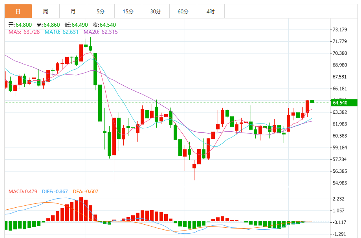Select the 日 daily chart tab

18,11
